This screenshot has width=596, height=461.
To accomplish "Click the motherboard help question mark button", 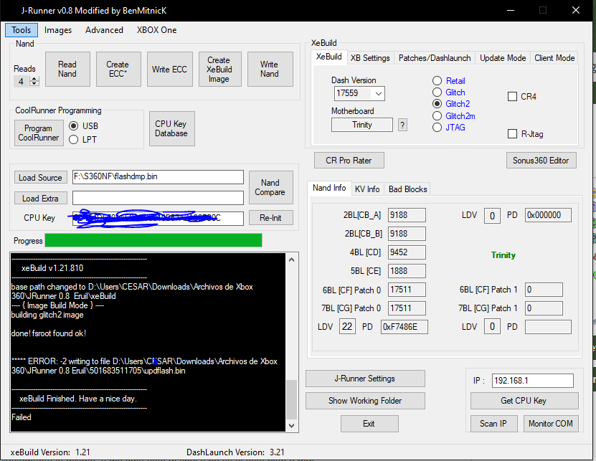I will tap(402, 125).
